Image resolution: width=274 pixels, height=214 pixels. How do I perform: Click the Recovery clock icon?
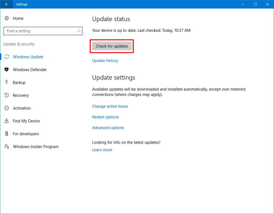[x=7, y=95]
